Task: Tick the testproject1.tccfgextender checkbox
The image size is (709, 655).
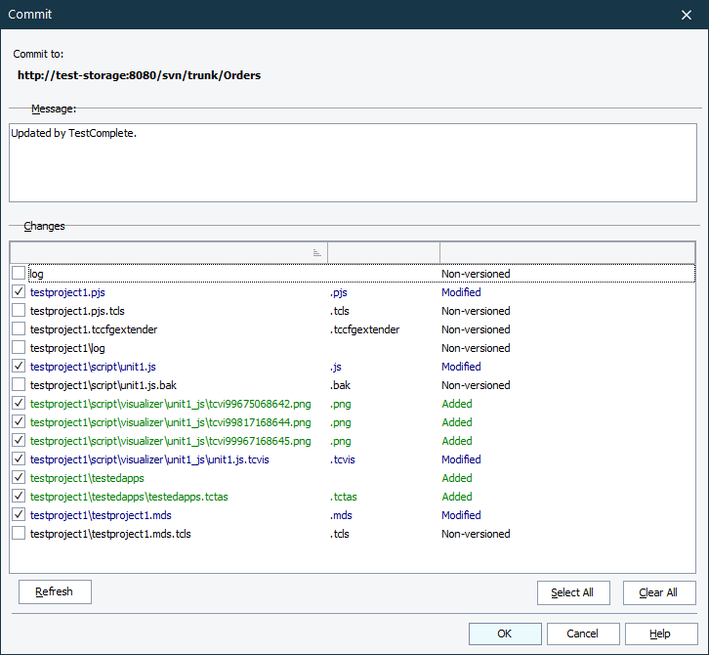Action: [19, 329]
